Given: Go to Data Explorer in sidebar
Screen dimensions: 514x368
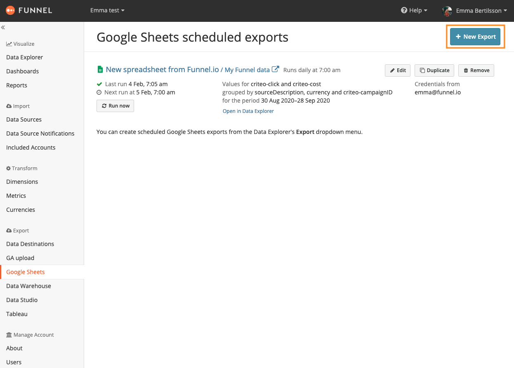Looking at the screenshot, I should click(25, 57).
